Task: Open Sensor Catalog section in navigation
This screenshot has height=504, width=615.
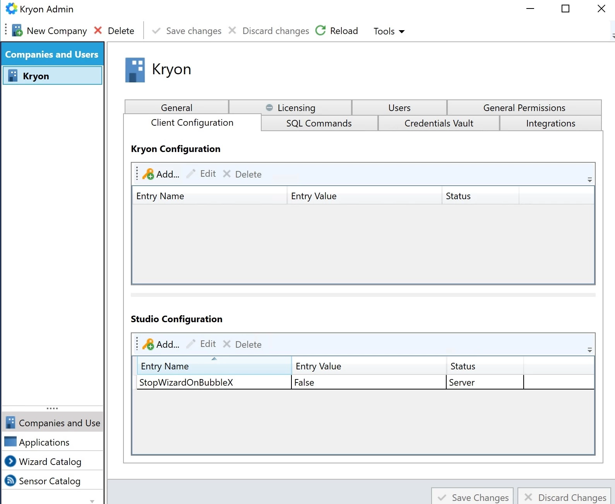Action: [53, 480]
